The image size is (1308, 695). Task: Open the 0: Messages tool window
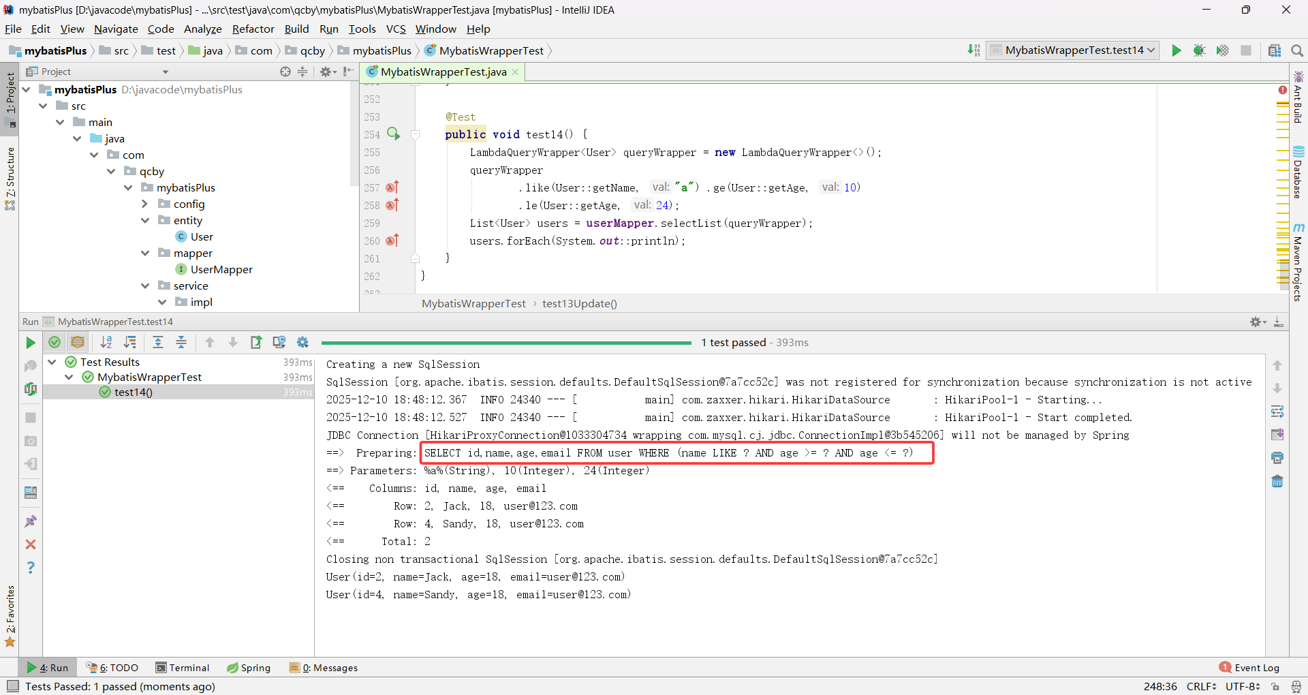pos(324,668)
